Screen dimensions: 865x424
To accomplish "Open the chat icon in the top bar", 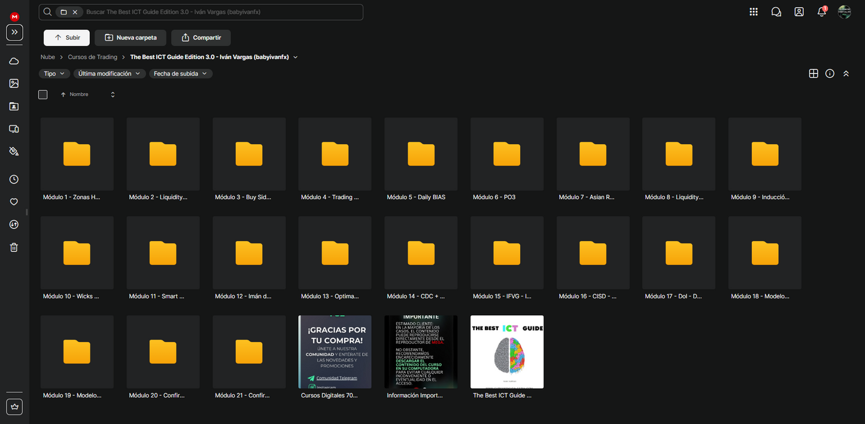I will [776, 12].
